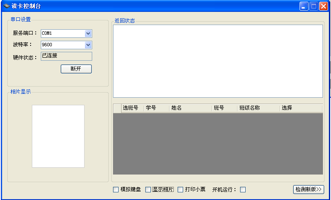331x200 pixels.
Task: Click the 断开 button
Action: [76, 69]
